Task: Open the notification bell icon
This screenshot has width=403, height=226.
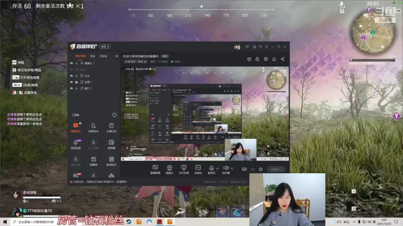Action: coord(274,59)
